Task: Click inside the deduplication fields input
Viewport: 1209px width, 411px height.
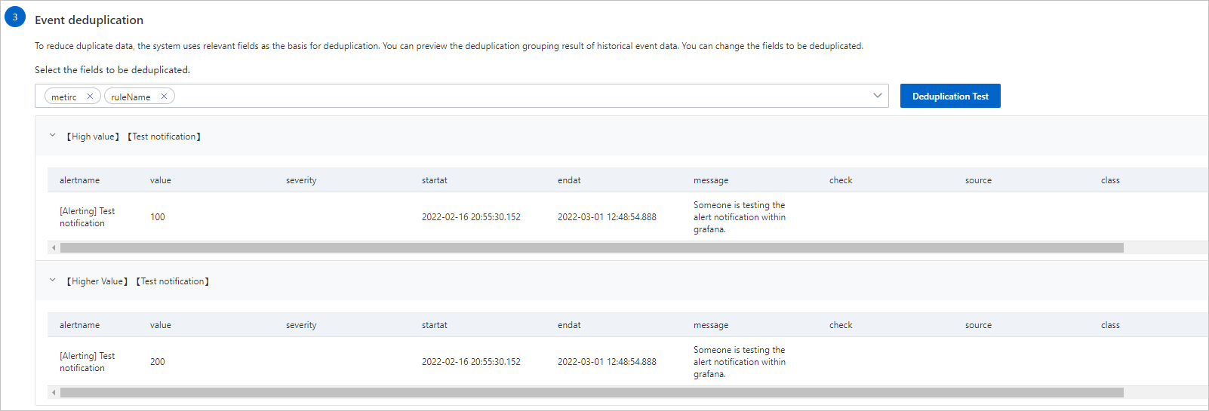Action: [x=461, y=96]
